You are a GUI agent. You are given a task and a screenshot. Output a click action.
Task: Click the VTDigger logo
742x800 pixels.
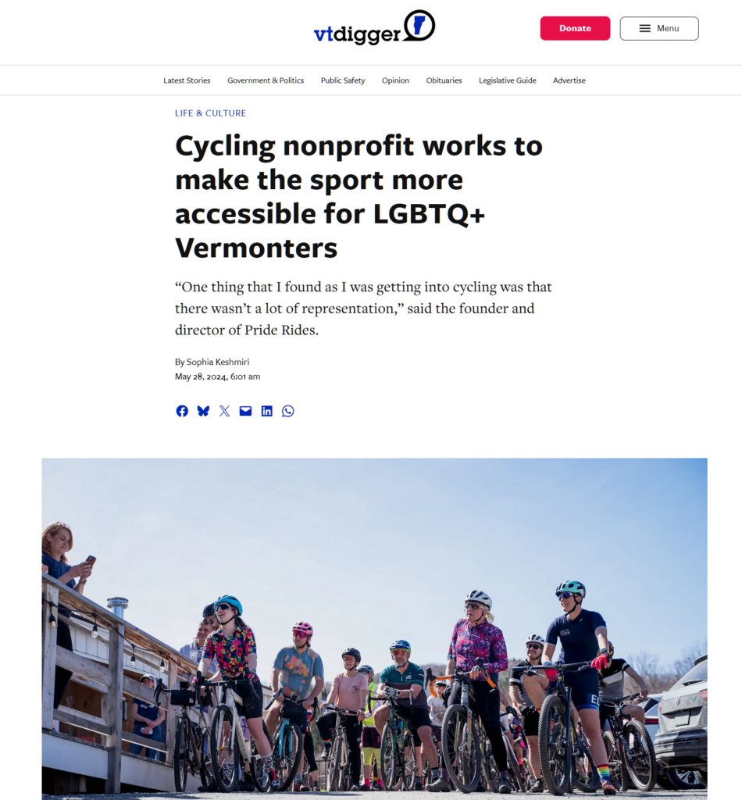pyautogui.click(x=373, y=29)
